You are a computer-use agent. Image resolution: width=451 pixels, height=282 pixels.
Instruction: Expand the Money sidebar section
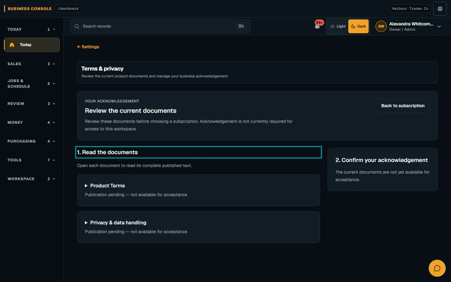coord(31,123)
